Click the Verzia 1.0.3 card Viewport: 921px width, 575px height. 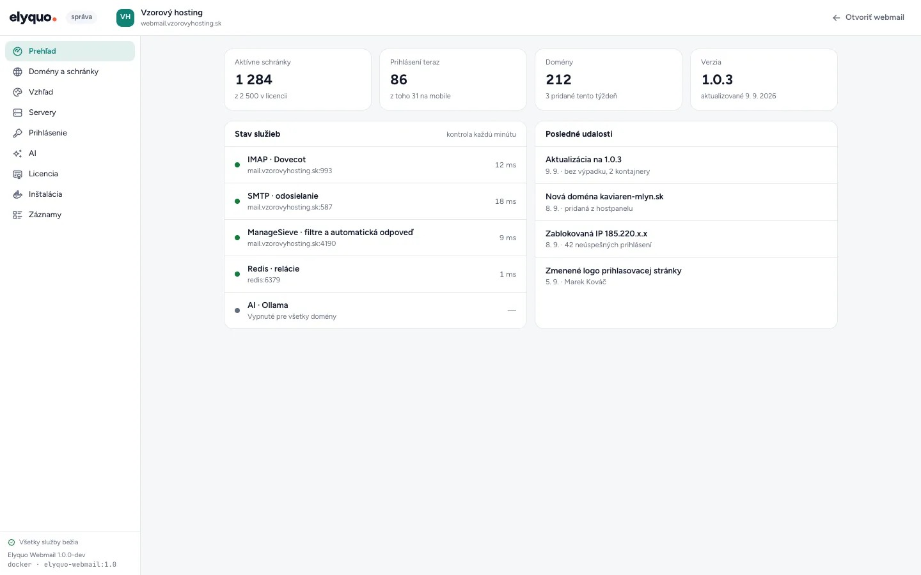(x=764, y=80)
